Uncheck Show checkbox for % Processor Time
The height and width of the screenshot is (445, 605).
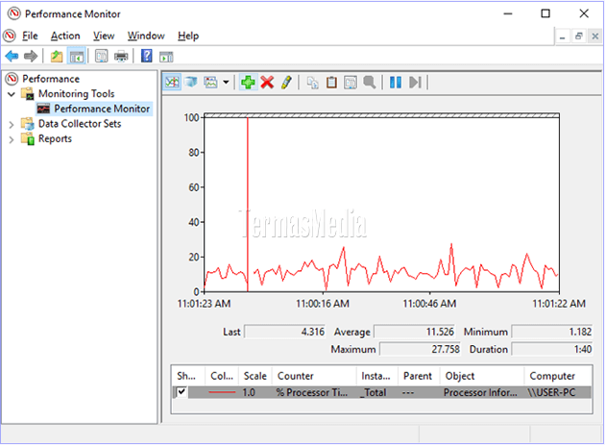(181, 392)
